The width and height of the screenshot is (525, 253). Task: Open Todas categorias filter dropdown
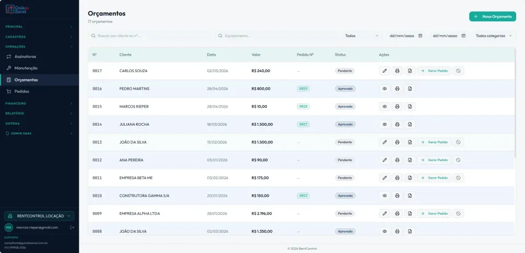point(494,36)
